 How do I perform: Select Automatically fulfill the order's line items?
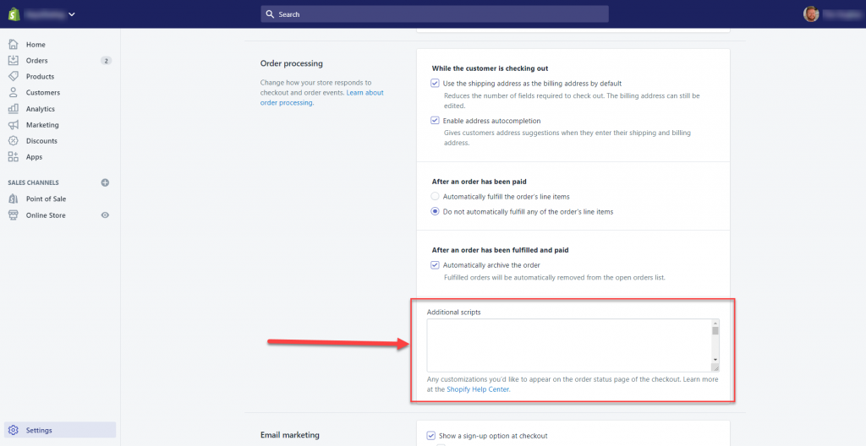(435, 197)
